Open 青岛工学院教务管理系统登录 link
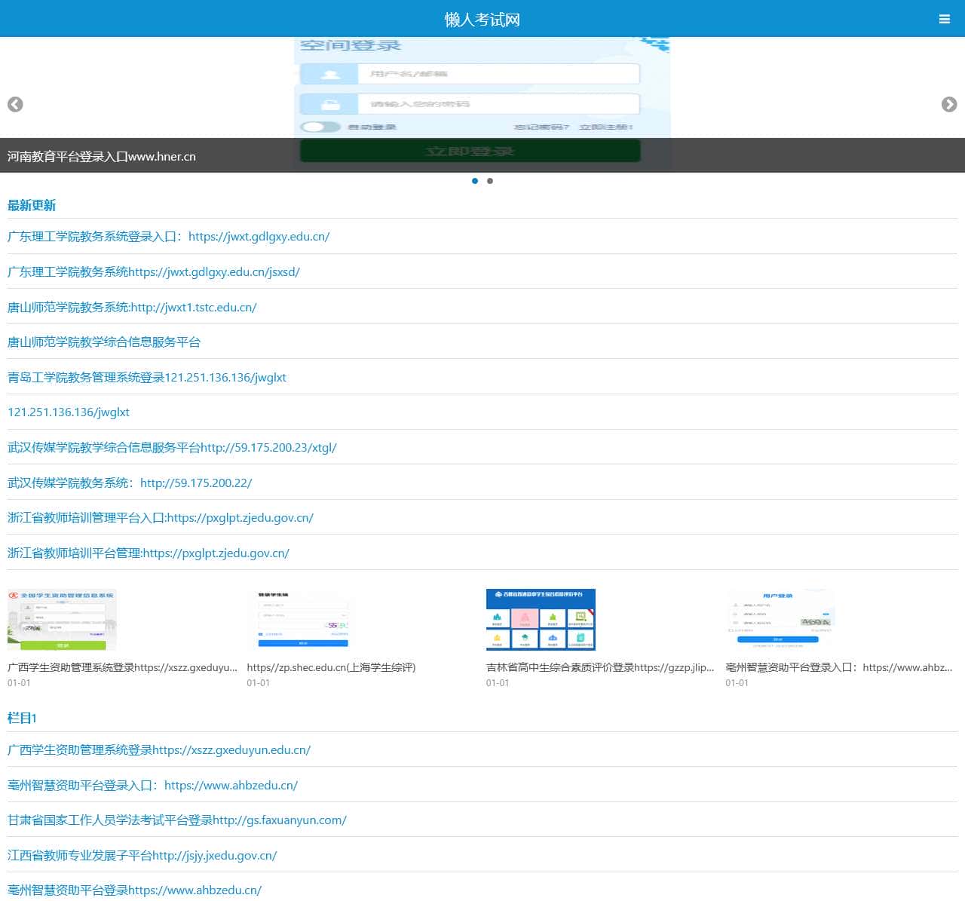 point(147,378)
